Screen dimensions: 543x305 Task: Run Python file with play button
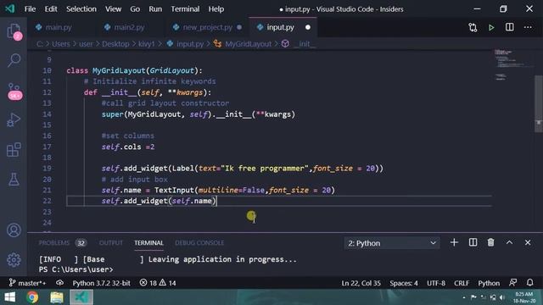click(x=491, y=27)
